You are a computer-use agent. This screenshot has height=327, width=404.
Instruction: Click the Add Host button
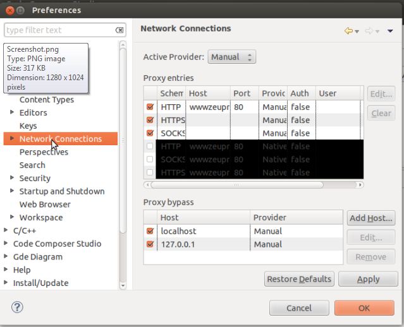pos(371,218)
